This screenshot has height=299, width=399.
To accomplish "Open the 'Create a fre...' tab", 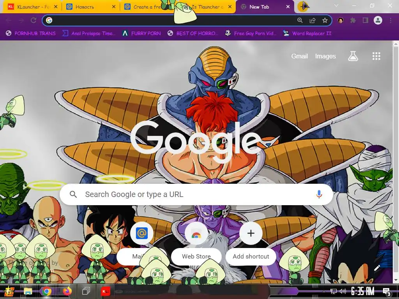I will pyautogui.click(x=145, y=7).
